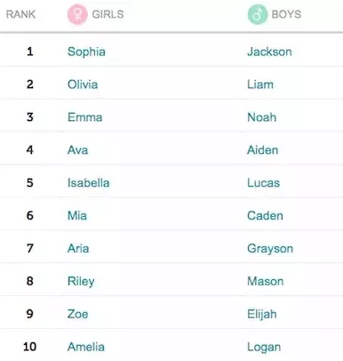
Task: Click the green male symbol icon
Action: click(x=258, y=14)
